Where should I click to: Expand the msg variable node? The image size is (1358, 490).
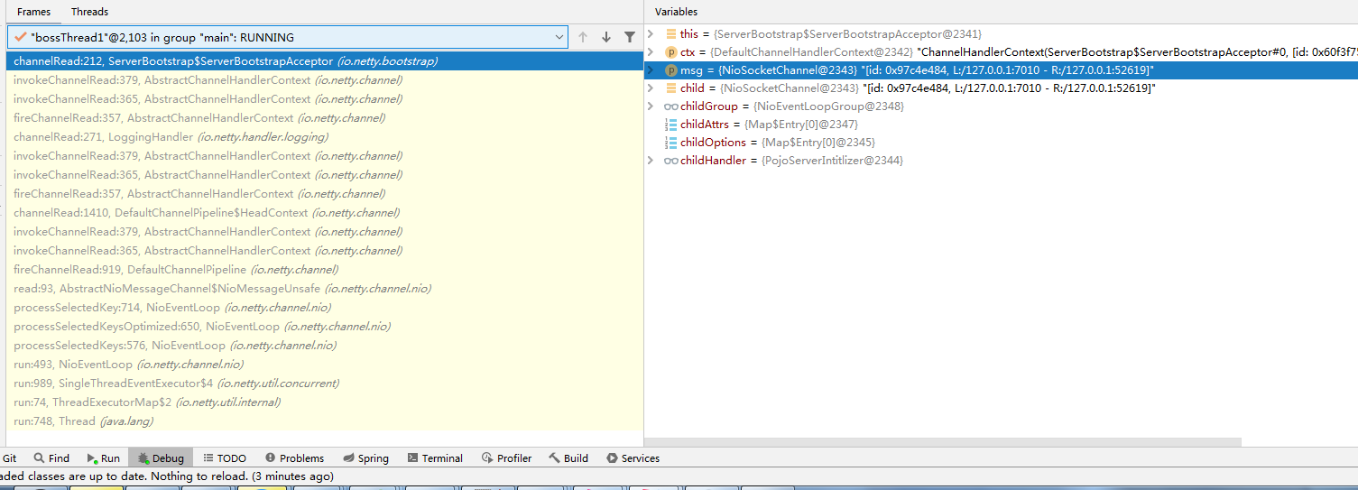[651, 70]
